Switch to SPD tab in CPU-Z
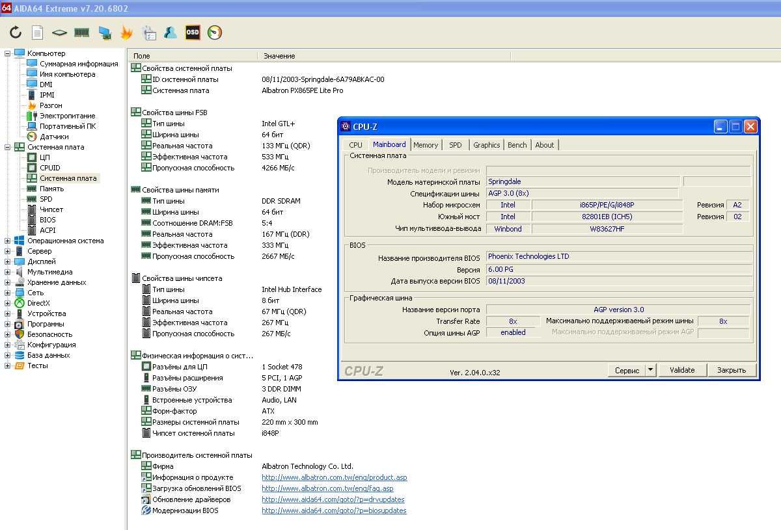This screenshot has height=530, width=781. (x=456, y=145)
